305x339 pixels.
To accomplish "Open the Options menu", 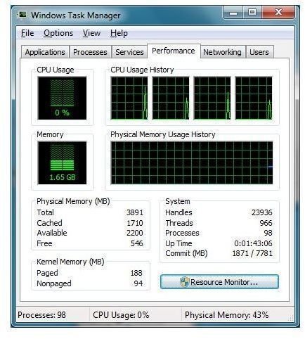I will [x=58, y=33].
